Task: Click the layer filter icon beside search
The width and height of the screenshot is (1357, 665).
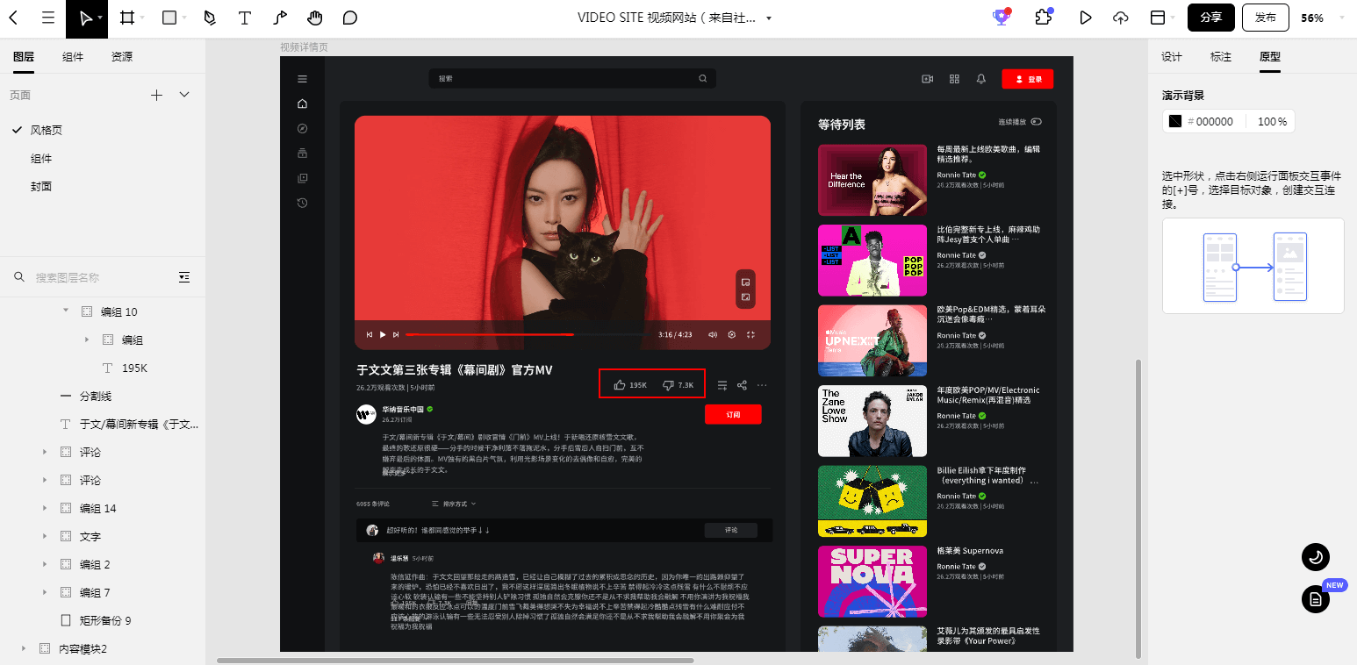Action: tap(184, 276)
